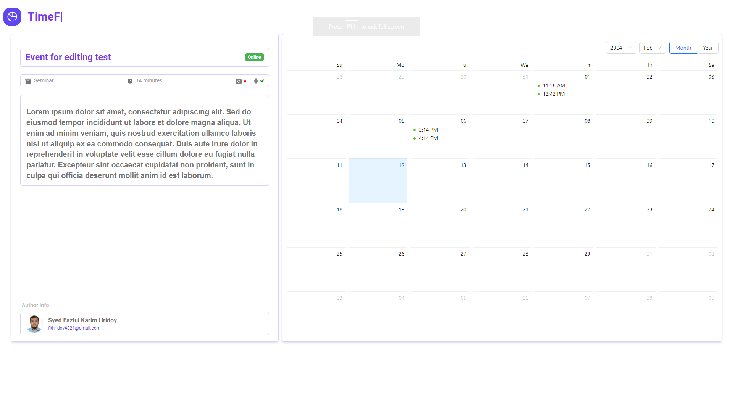Click the event dot beside 11:56 AM
The image size is (733, 412).
click(x=538, y=85)
